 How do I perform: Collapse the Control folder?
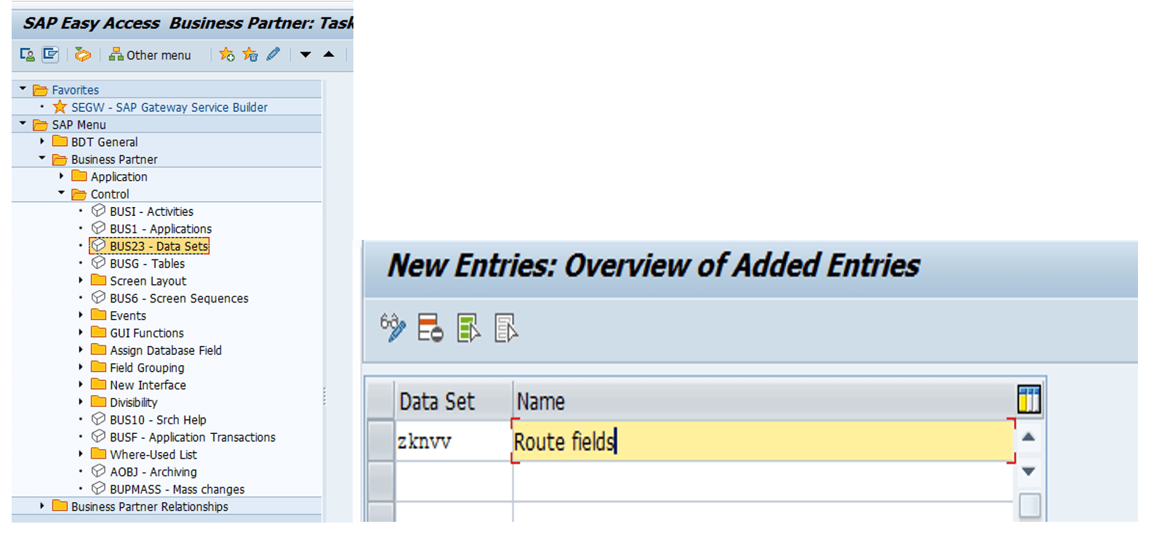(x=61, y=194)
